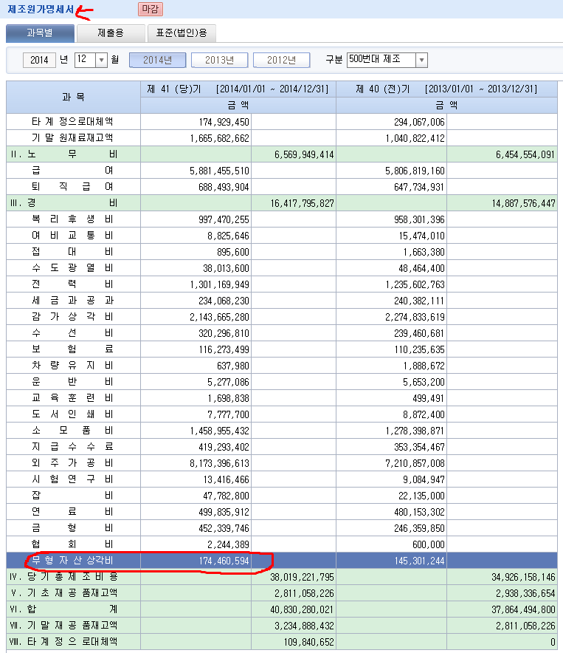Select the 기 말 원재료재고액 row label
563x653 pixels.
[72, 138]
